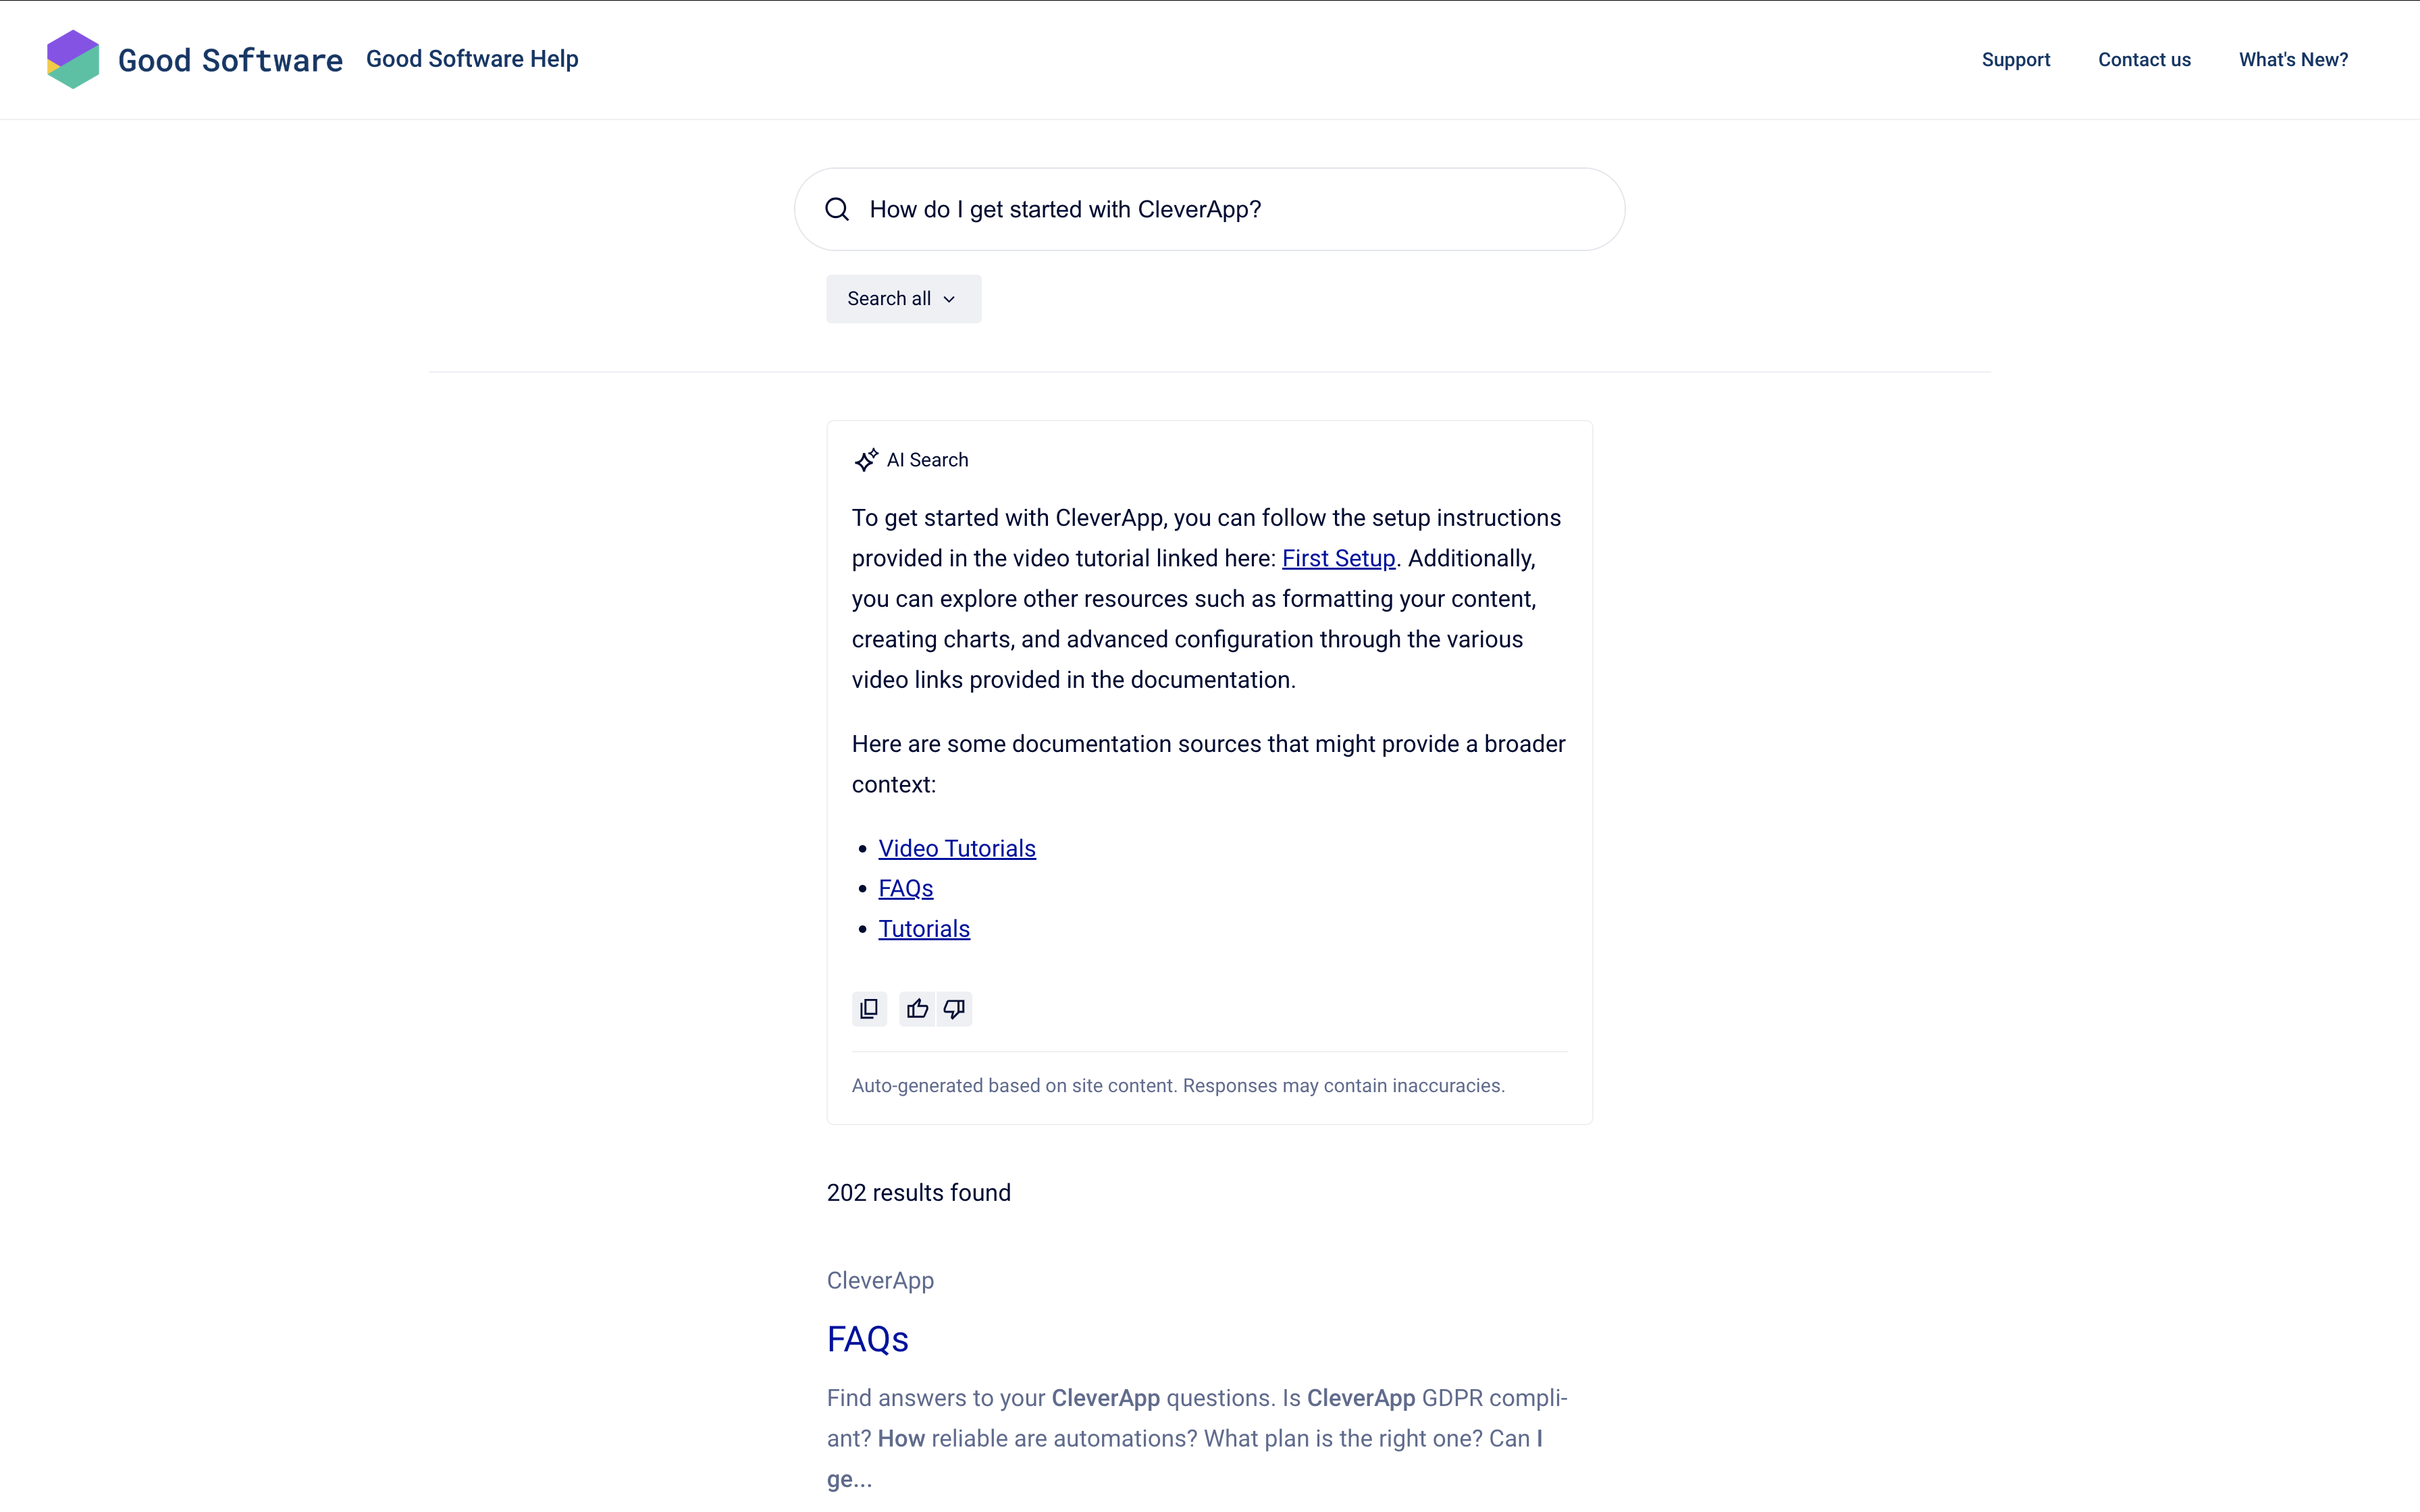Image resolution: width=2420 pixels, height=1512 pixels.
Task: Open the Tutorials bullet link
Action: coord(923,928)
